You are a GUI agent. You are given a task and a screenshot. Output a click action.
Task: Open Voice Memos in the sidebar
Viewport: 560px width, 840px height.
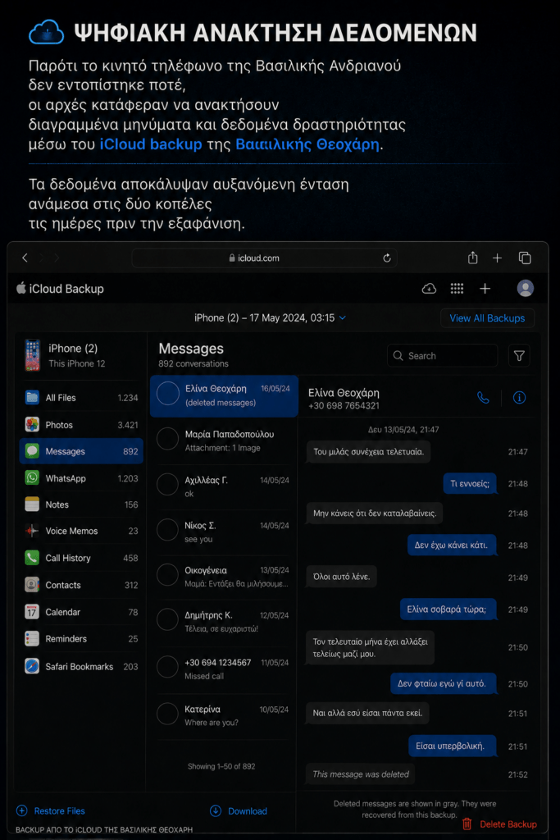click(x=81, y=531)
